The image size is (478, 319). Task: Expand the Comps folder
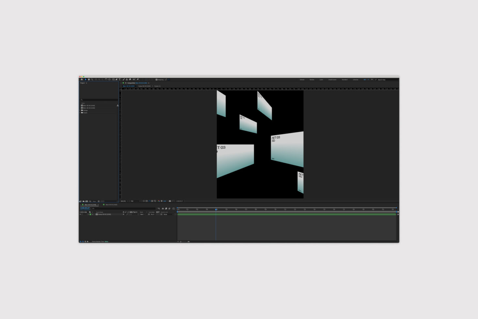80,110
